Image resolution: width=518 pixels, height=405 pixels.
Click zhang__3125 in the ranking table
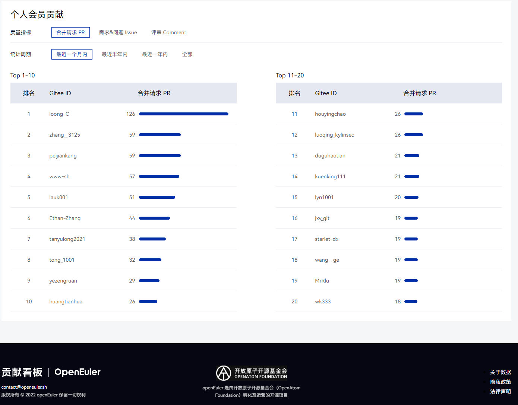point(64,135)
